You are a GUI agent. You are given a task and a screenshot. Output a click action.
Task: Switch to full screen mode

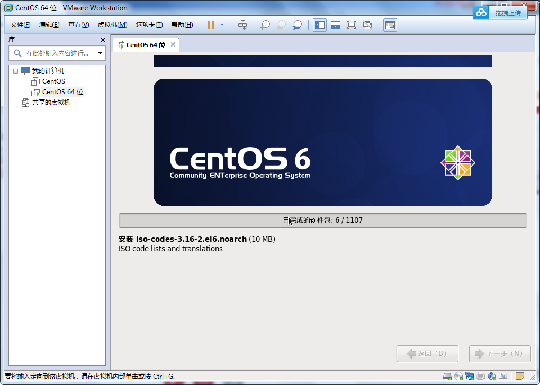352,25
